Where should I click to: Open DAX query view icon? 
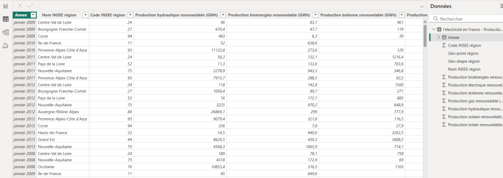[x=5, y=46]
